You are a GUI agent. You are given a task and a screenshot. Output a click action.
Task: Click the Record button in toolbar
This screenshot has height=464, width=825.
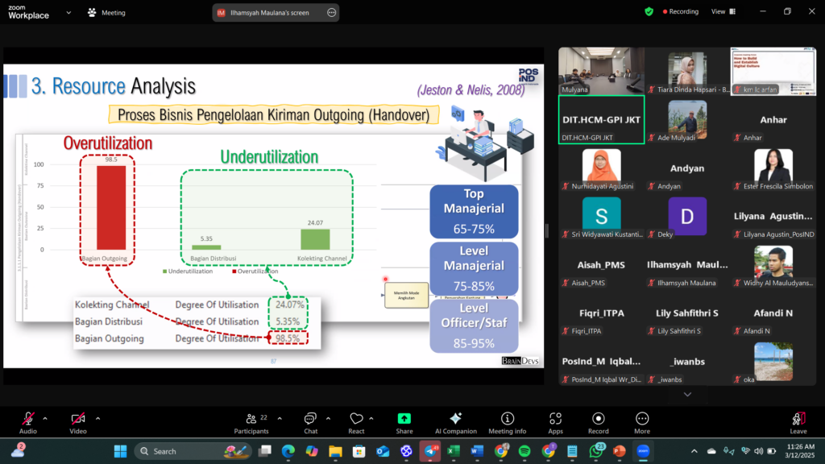tap(598, 422)
